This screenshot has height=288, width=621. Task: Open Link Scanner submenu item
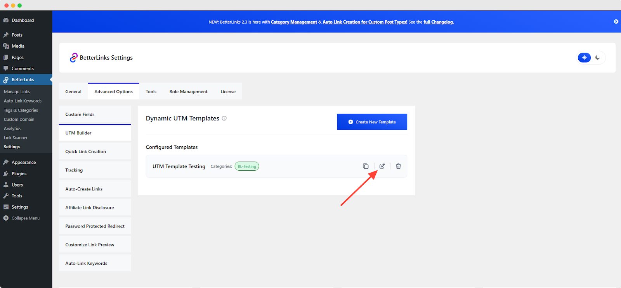click(x=16, y=138)
